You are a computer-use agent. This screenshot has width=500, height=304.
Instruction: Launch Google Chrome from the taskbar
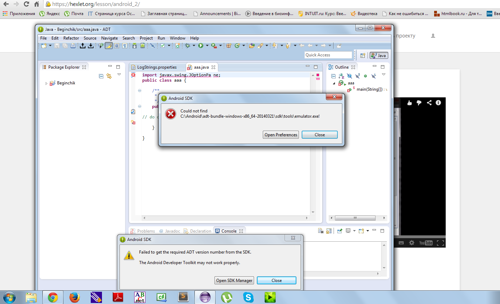[53, 297]
